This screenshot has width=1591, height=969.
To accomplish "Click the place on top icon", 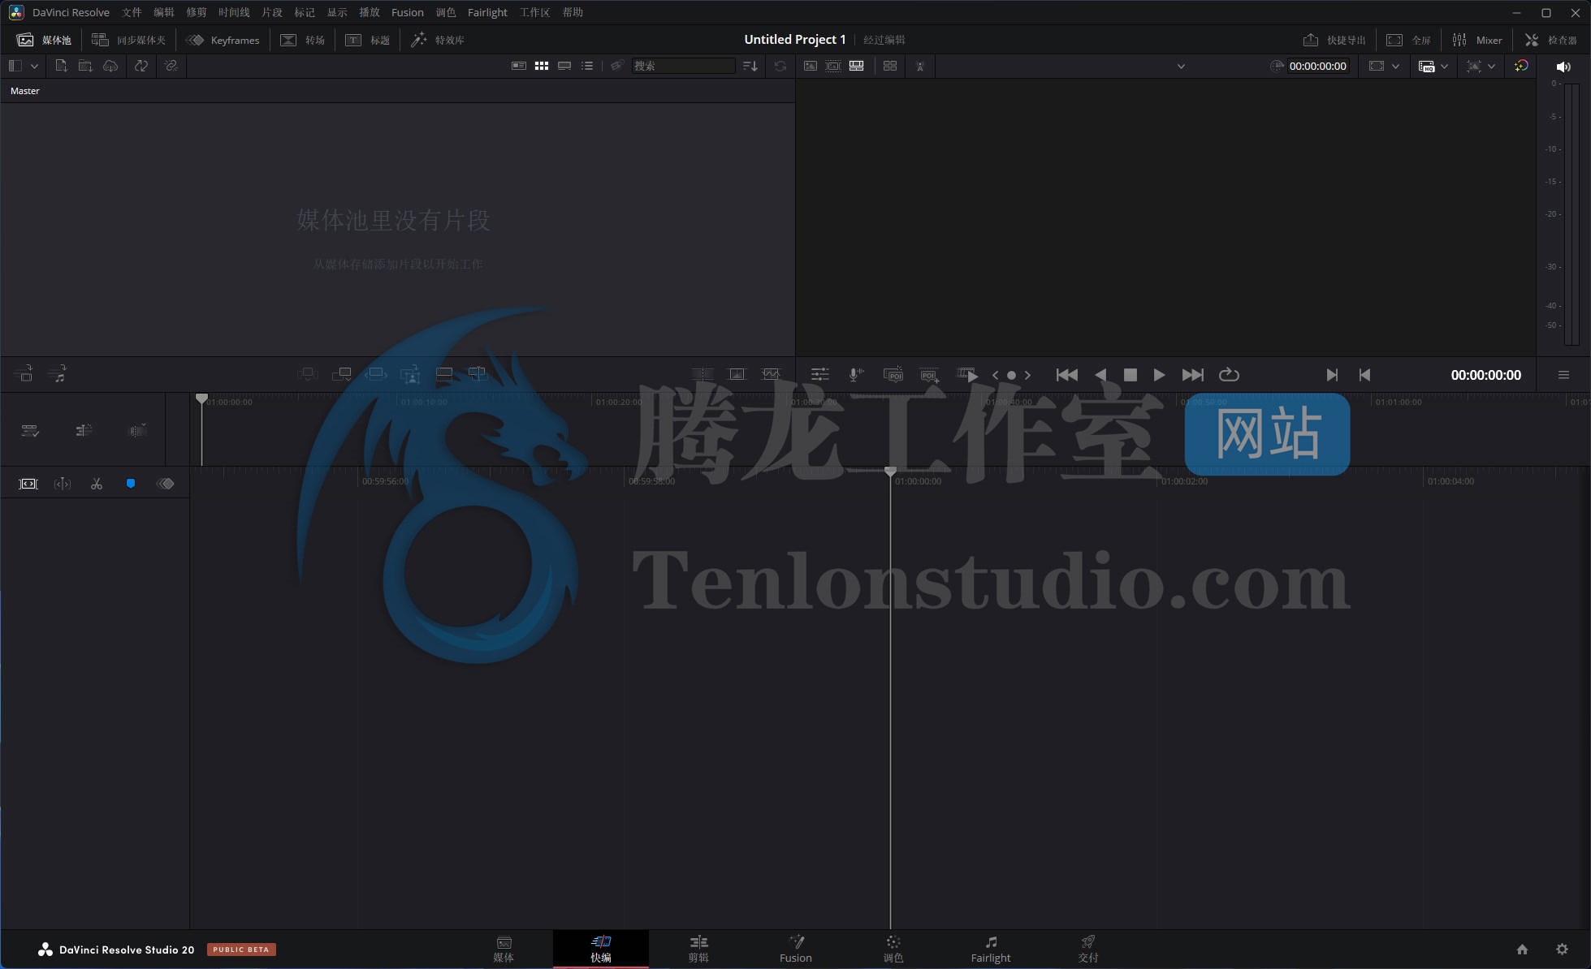I will pyautogui.click(x=444, y=374).
